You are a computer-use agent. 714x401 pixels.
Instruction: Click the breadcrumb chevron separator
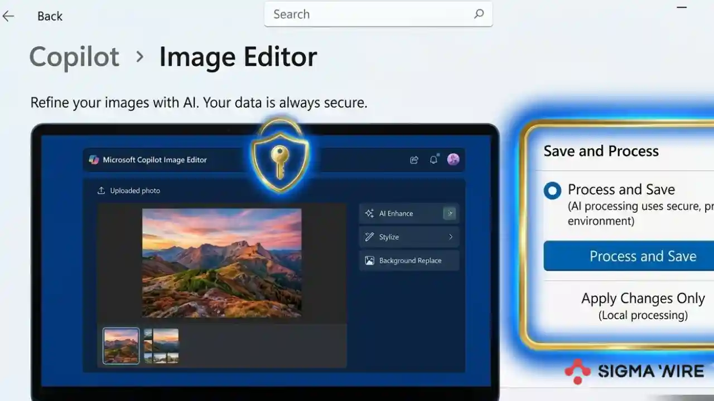point(139,57)
